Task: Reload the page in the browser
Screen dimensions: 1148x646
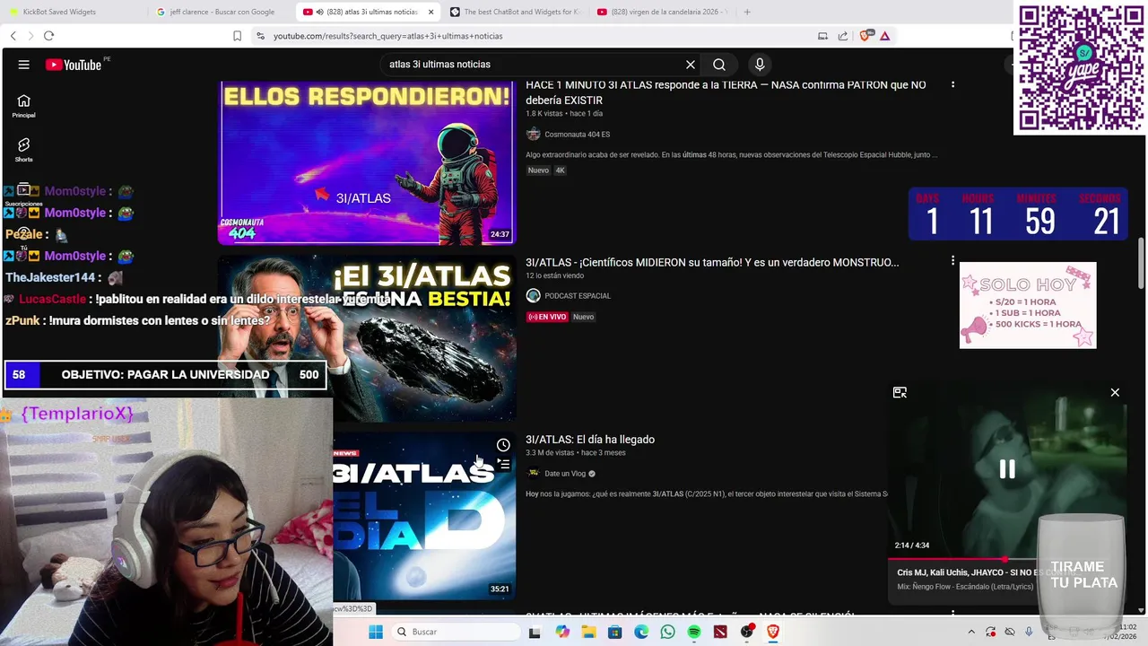Action: click(48, 36)
